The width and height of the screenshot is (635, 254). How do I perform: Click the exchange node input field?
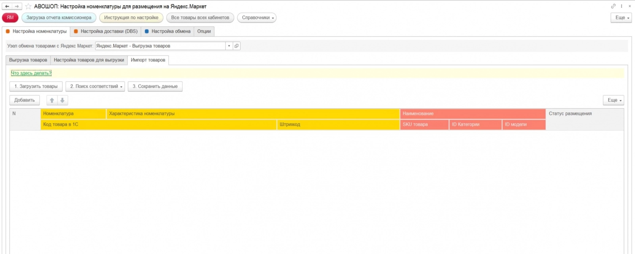160,46
